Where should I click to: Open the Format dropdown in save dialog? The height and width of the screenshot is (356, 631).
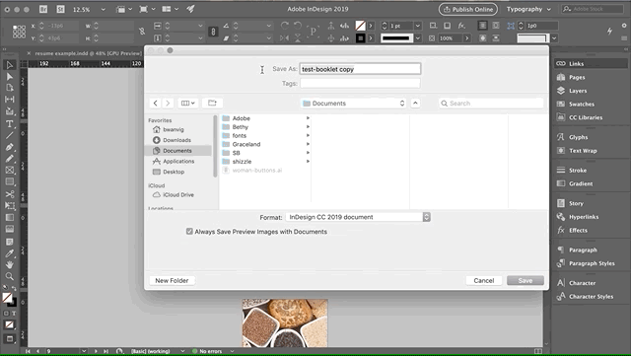[x=358, y=217]
